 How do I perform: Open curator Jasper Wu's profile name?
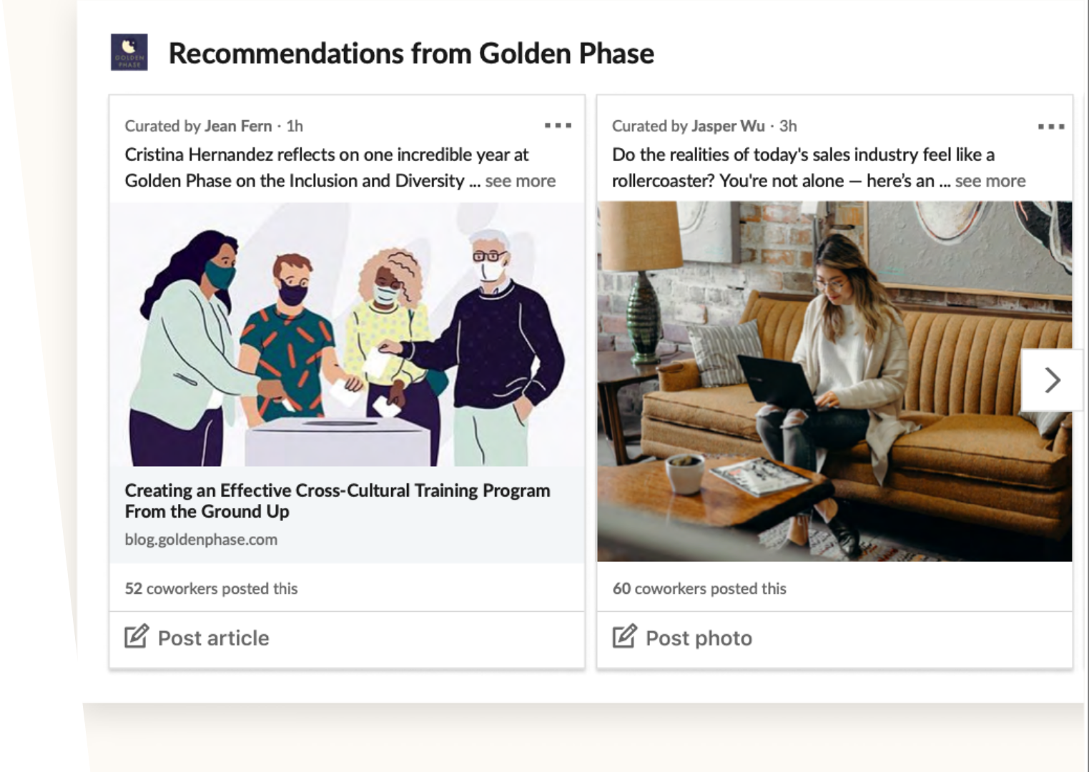728,126
